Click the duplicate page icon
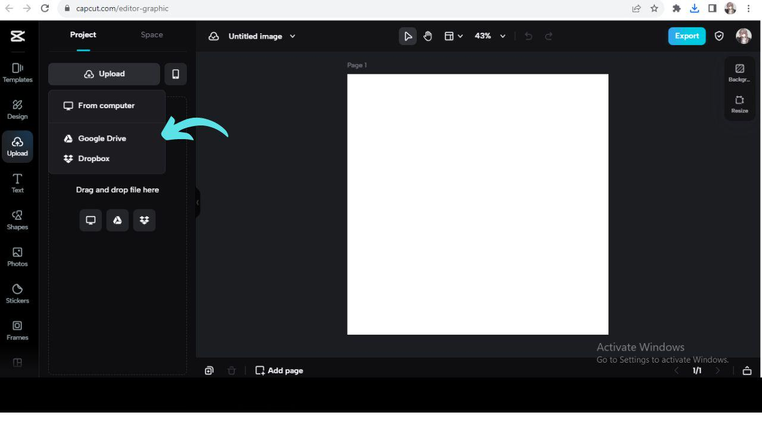This screenshot has height=428, width=762. point(209,370)
